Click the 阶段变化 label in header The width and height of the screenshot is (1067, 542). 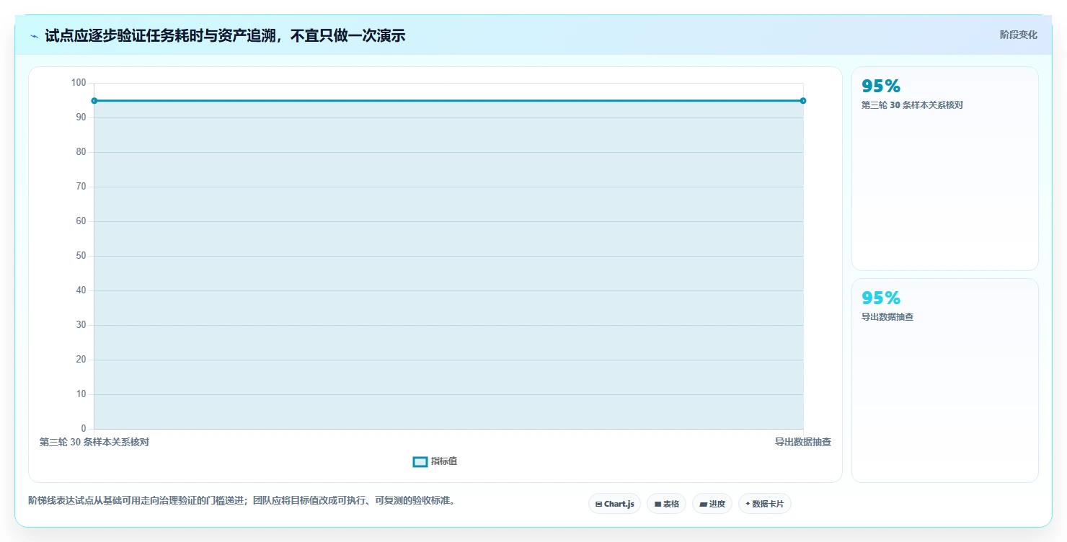coord(1019,35)
